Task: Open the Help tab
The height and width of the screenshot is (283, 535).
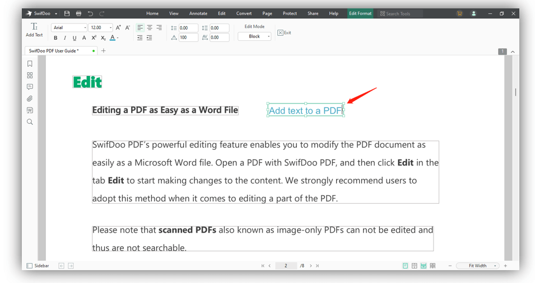Action: pos(334,13)
